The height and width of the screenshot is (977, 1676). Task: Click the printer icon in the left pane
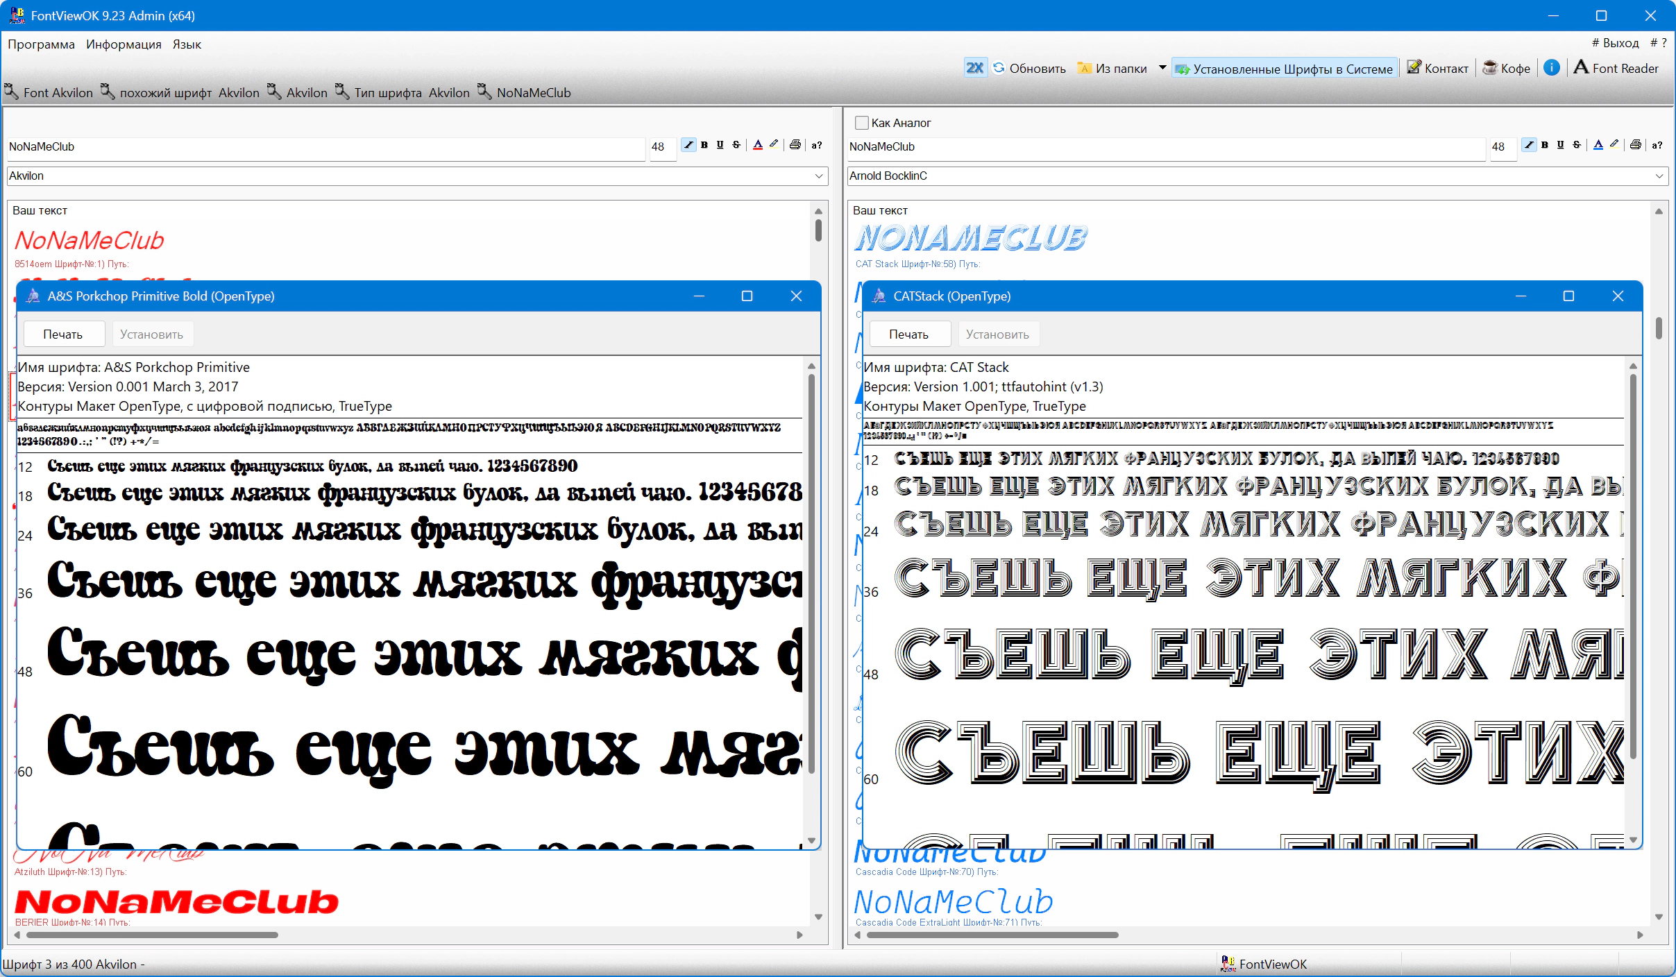[x=795, y=145]
